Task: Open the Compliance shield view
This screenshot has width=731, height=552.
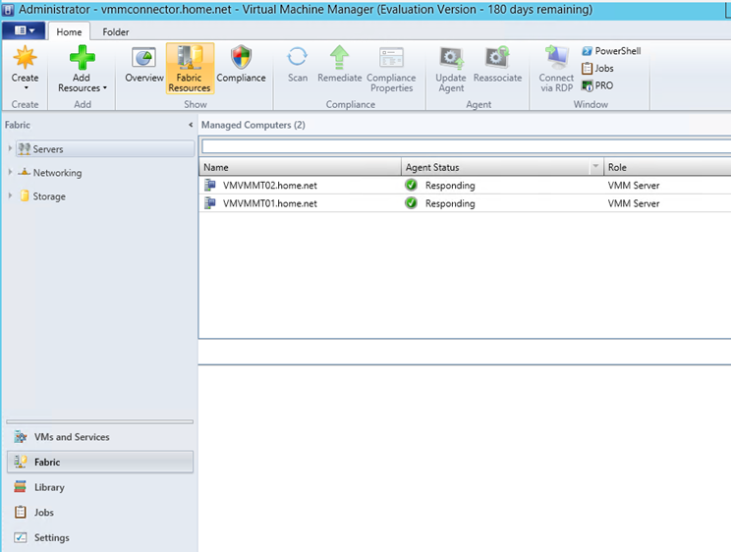Action: [x=241, y=65]
